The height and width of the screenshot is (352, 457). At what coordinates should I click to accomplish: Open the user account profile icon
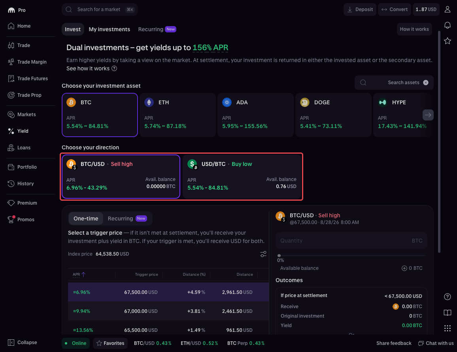[448, 9]
